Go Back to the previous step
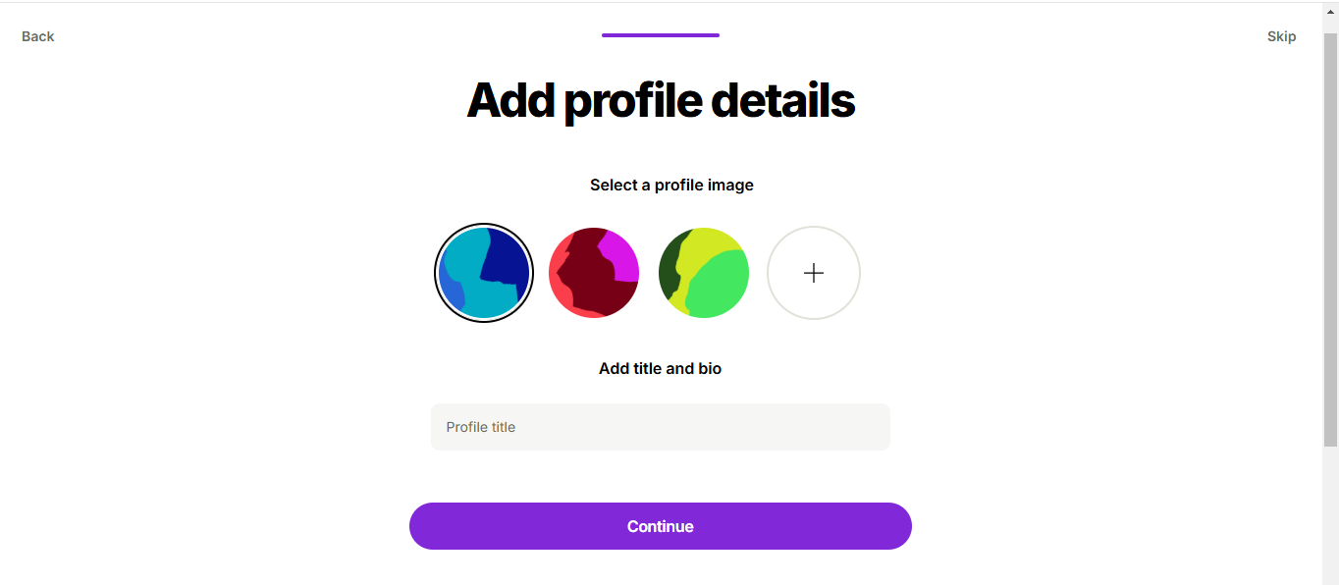This screenshot has height=585, width=1339. coord(38,36)
